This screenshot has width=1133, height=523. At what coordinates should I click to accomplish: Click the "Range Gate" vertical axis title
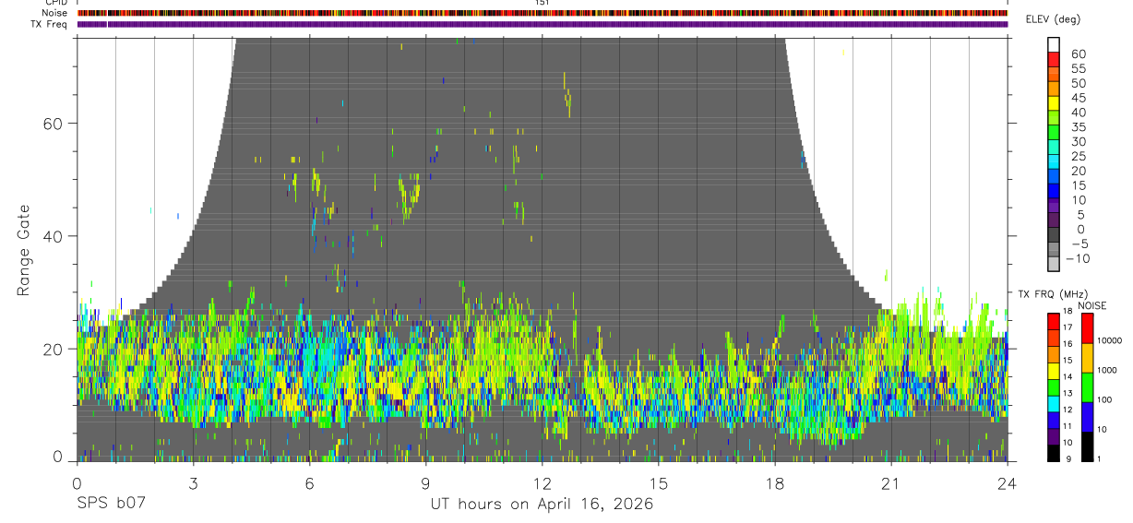[25, 249]
